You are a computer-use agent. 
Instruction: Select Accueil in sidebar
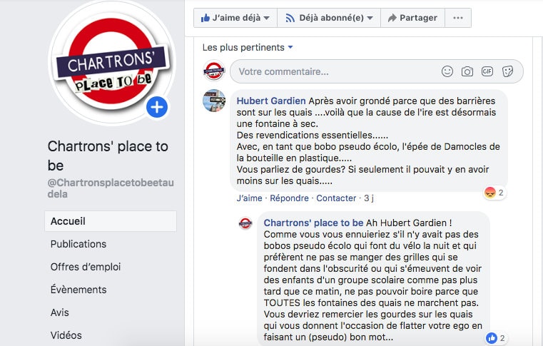(x=111, y=221)
